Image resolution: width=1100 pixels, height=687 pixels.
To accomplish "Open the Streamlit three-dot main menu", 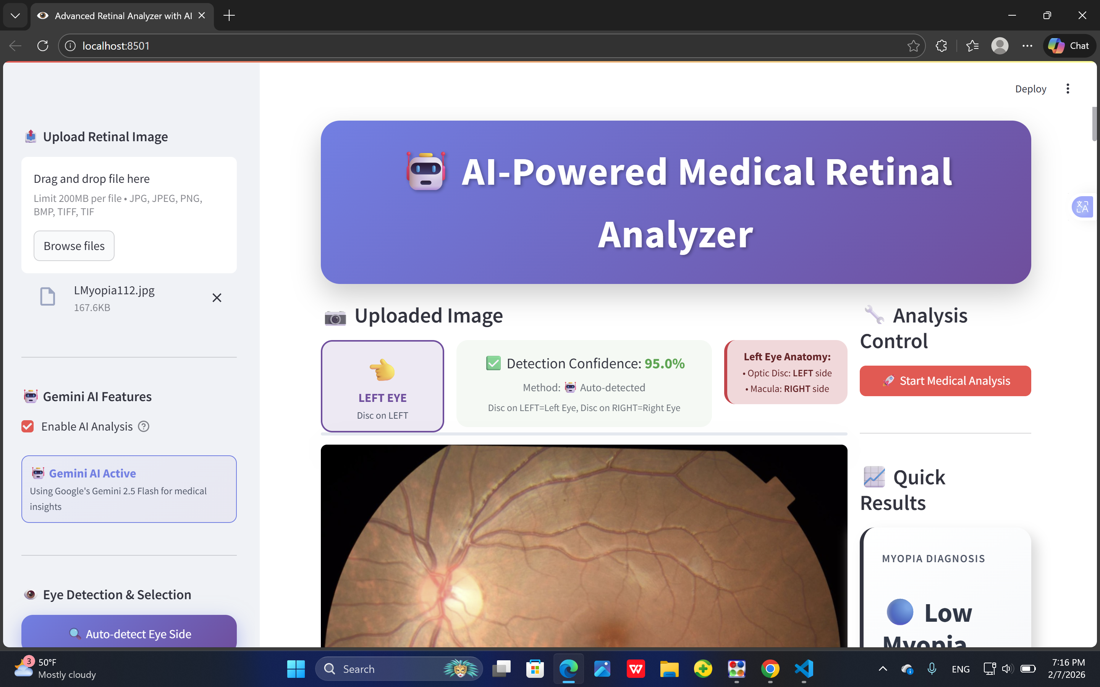I will [1068, 89].
